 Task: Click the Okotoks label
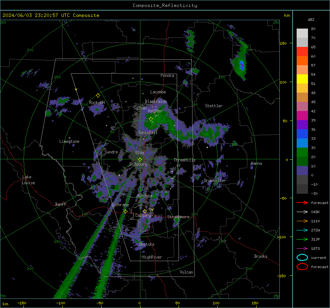tap(147, 244)
